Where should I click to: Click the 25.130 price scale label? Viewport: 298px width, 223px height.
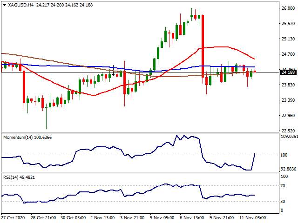tap(288, 39)
